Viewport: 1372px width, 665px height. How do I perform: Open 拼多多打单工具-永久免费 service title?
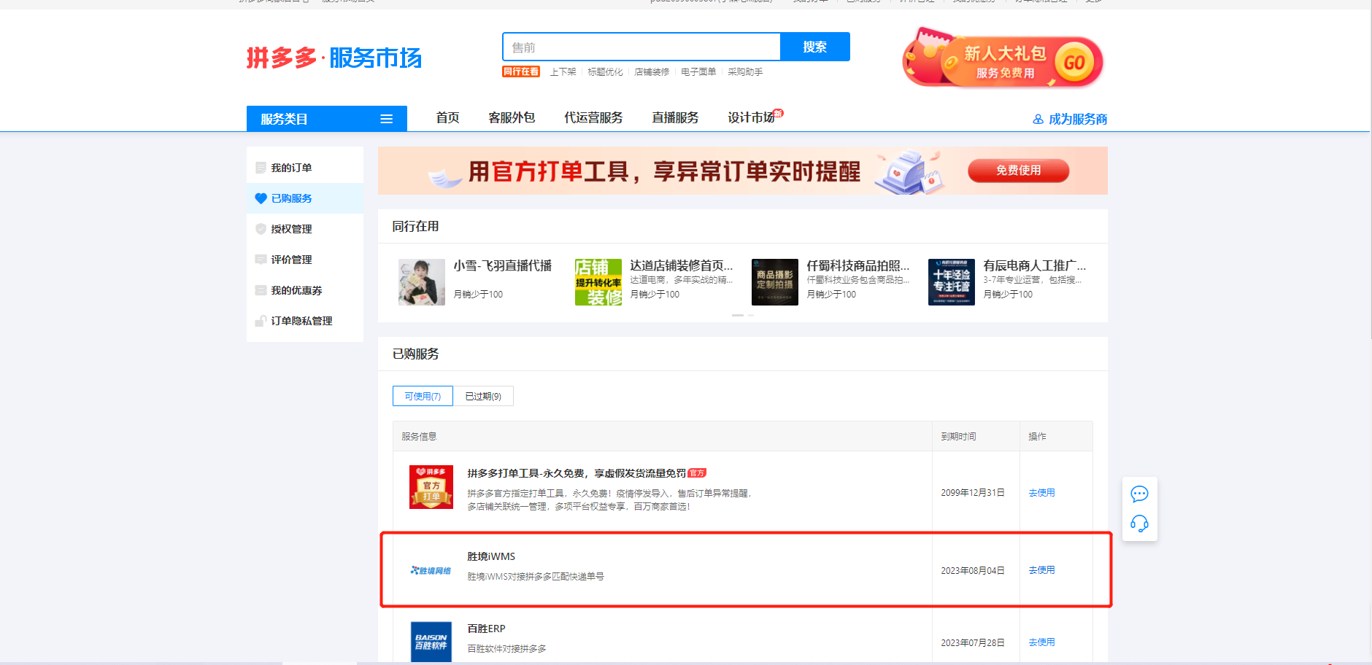(x=577, y=473)
